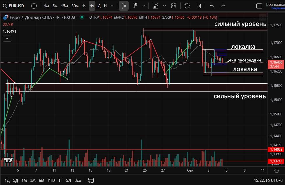Switch to the 4ч timeframe
This screenshot has height=185, width=285.
click(92, 6)
